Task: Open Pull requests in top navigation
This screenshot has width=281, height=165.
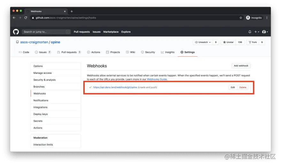Action: pos(82,32)
